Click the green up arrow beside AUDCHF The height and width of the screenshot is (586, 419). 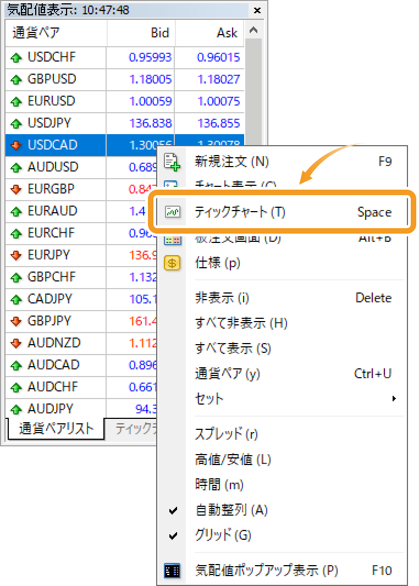16,387
